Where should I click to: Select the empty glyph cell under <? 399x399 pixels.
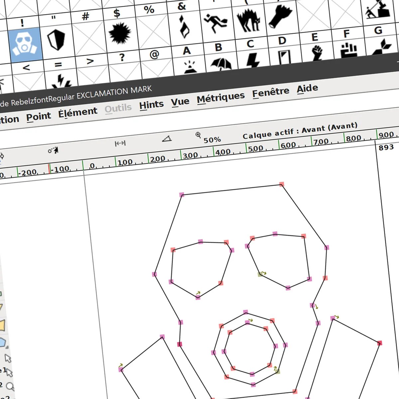pos(29,81)
